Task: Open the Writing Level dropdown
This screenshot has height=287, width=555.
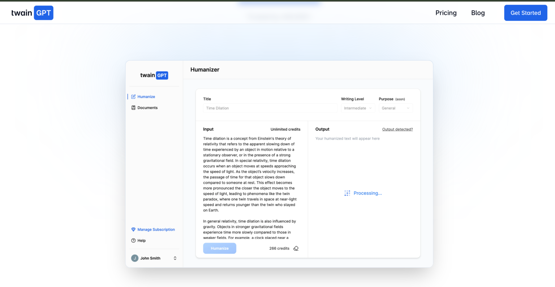Action: click(x=358, y=108)
